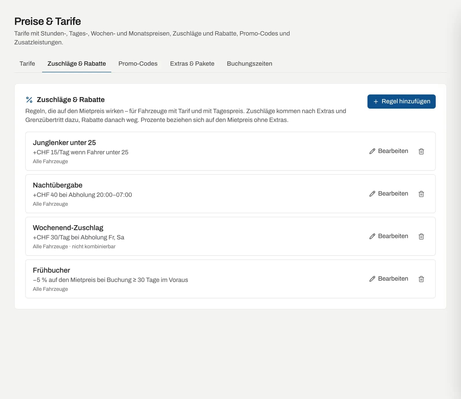461x399 pixels.
Task: Go to the Extras & Pakete tab
Action: click(192, 64)
